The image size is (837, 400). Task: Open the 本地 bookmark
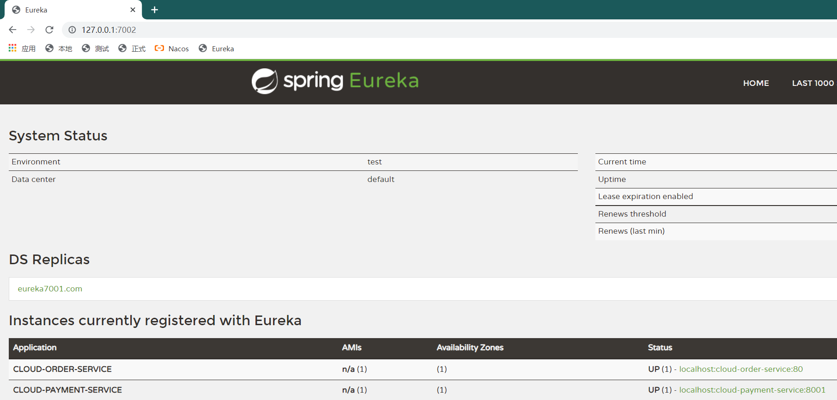tap(59, 48)
